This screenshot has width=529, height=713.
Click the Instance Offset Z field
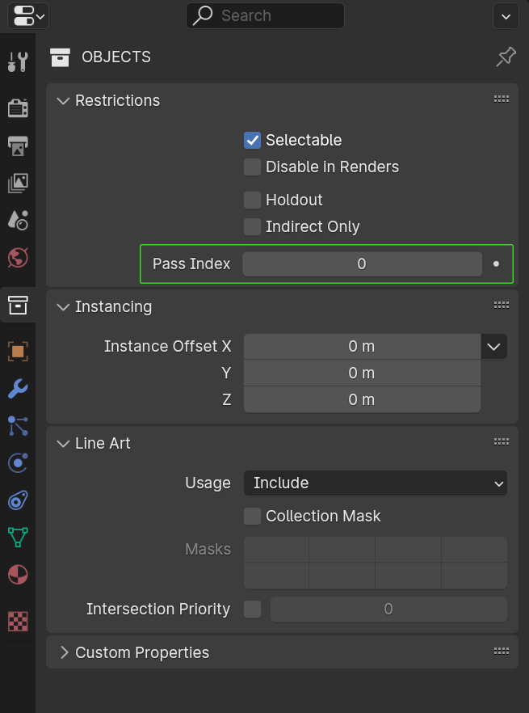click(362, 399)
